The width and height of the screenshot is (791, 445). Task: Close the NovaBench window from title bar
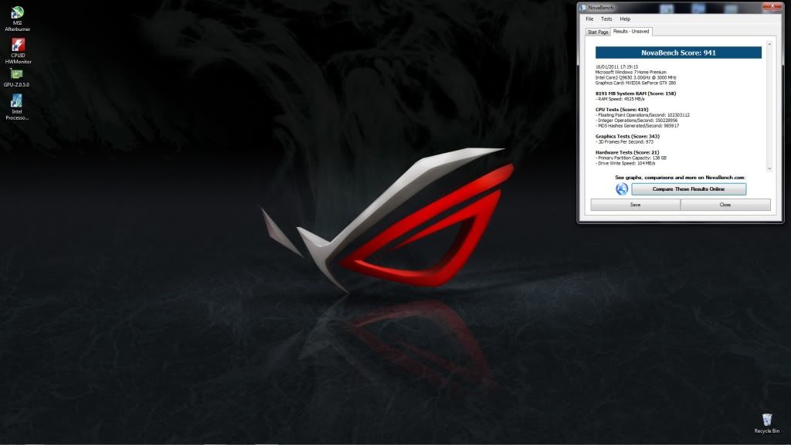click(772, 6)
